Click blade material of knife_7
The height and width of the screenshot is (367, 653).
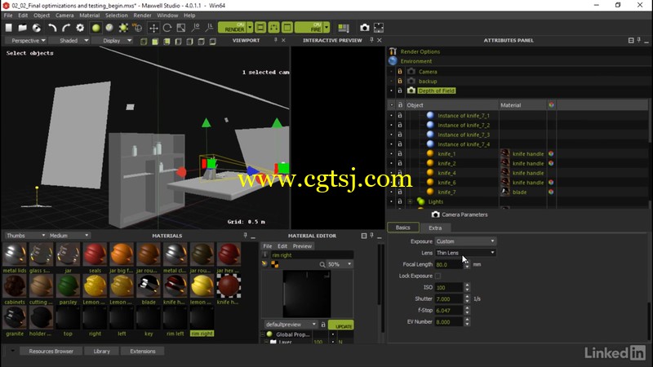519,192
